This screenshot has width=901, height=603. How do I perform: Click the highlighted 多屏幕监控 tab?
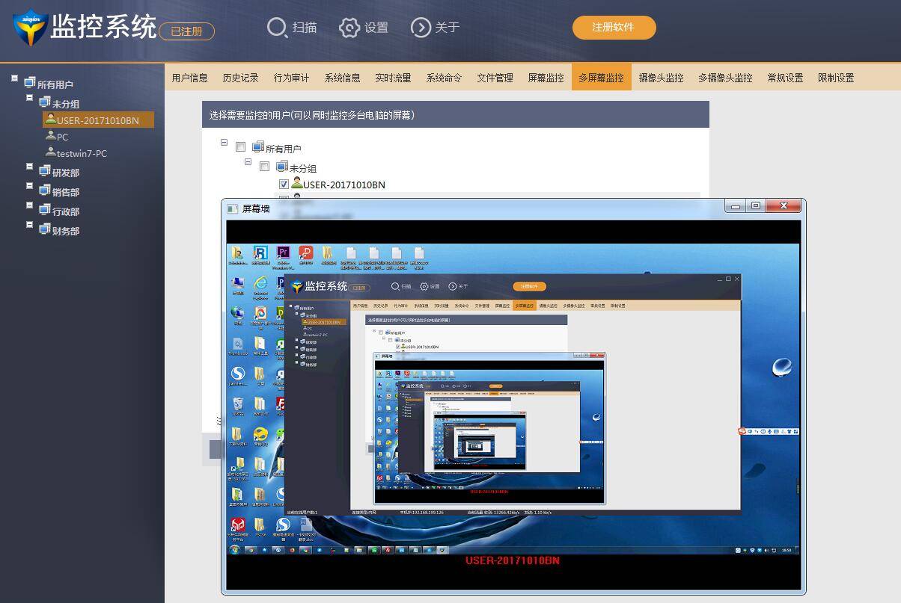[601, 78]
